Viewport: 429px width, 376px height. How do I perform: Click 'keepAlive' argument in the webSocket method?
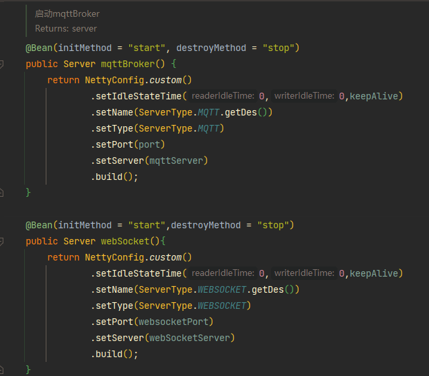(374, 273)
